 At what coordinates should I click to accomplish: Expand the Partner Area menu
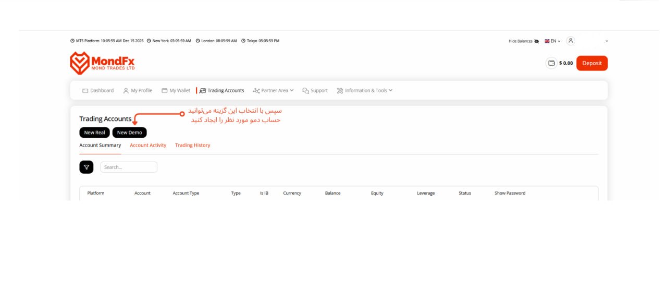(274, 91)
